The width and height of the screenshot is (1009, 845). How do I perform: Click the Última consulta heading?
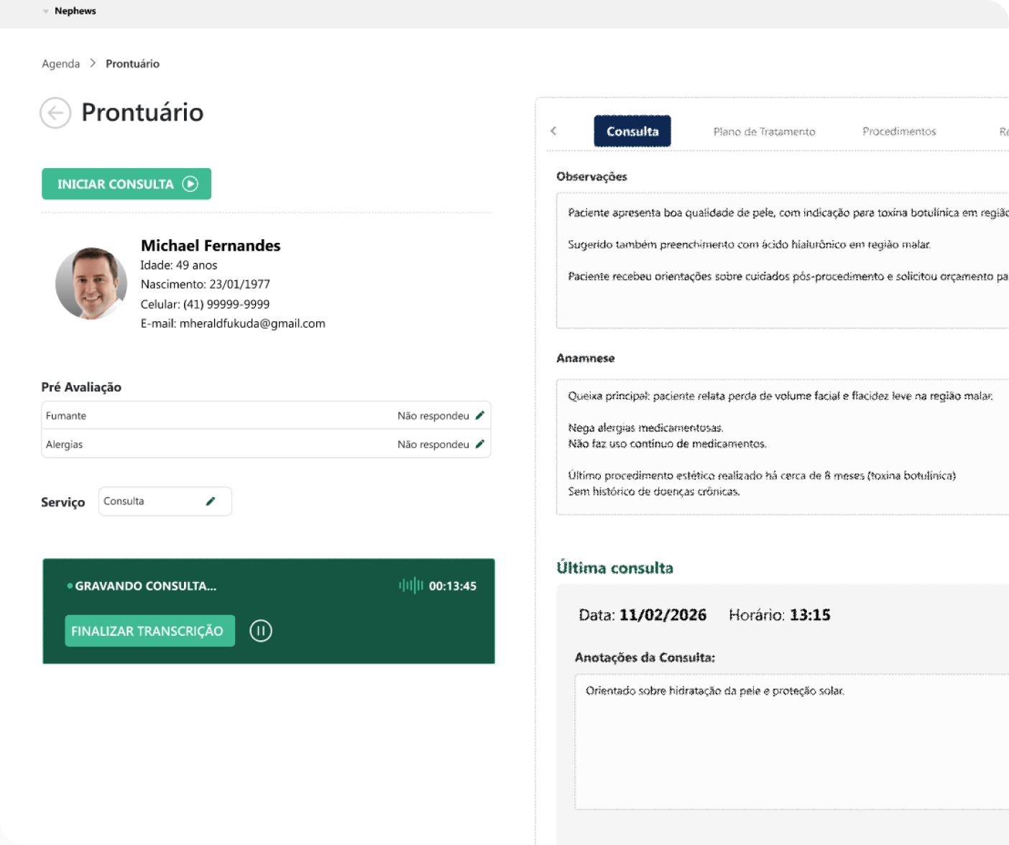pyautogui.click(x=614, y=568)
